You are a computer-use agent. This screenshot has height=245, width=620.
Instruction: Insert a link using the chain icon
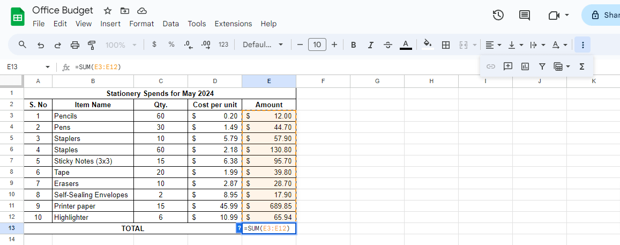coord(490,66)
